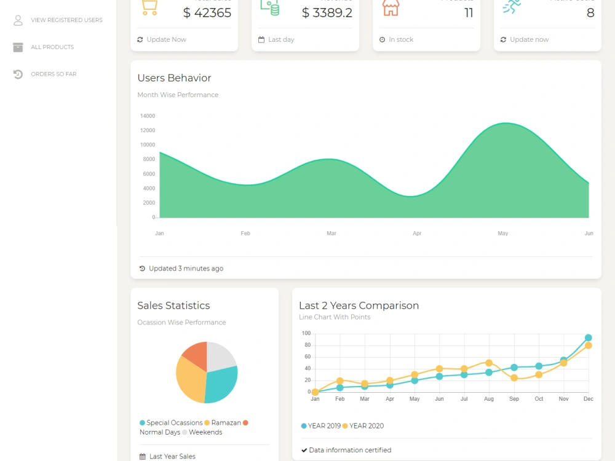This screenshot has height=461, width=615.
Task: Click Last Year Sales text
Action: click(x=172, y=457)
